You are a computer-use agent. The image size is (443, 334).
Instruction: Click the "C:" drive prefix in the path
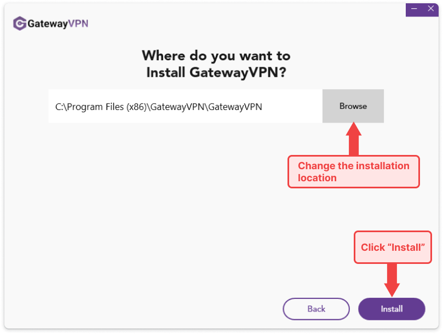pos(59,107)
